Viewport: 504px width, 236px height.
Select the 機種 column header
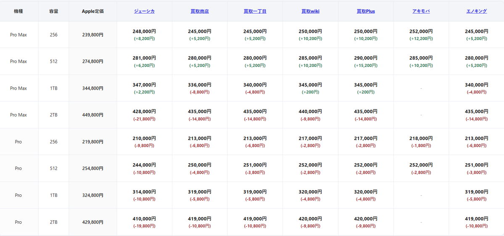pos(18,11)
